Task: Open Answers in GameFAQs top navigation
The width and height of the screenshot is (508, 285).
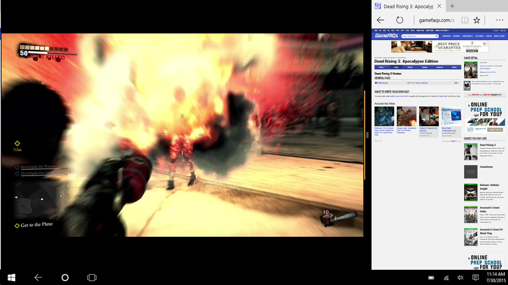Action: [447, 36]
